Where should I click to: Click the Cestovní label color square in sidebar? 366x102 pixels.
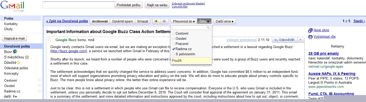(x=39, y=80)
